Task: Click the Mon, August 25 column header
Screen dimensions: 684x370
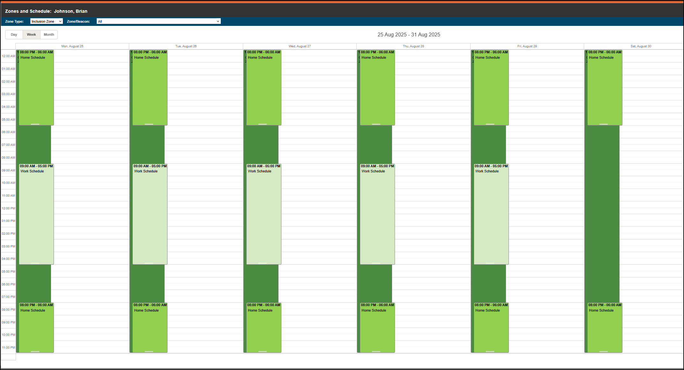Action: coord(72,46)
